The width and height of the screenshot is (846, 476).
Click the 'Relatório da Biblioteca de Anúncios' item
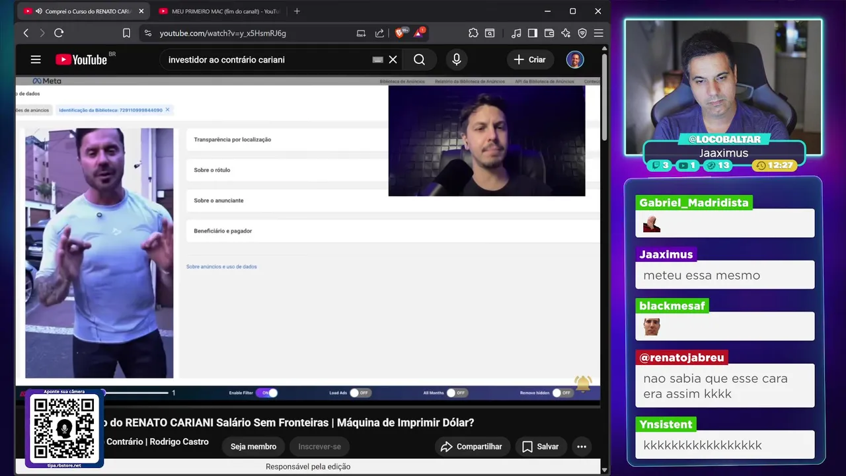point(470,81)
